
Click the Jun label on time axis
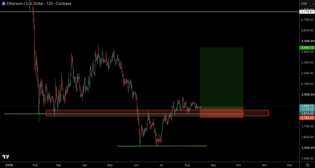tap(136, 165)
